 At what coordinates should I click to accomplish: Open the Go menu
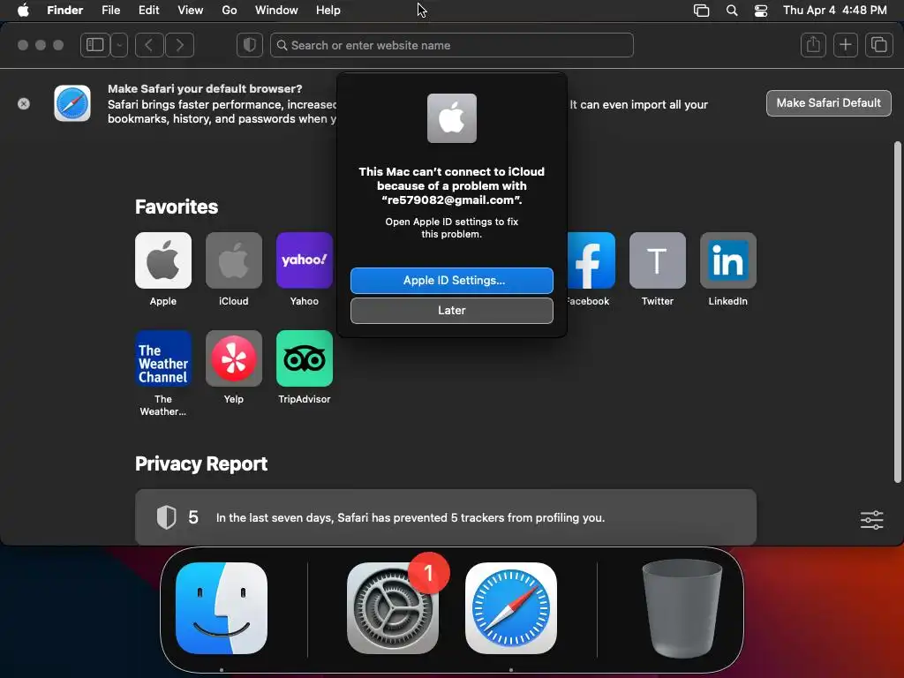230,10
